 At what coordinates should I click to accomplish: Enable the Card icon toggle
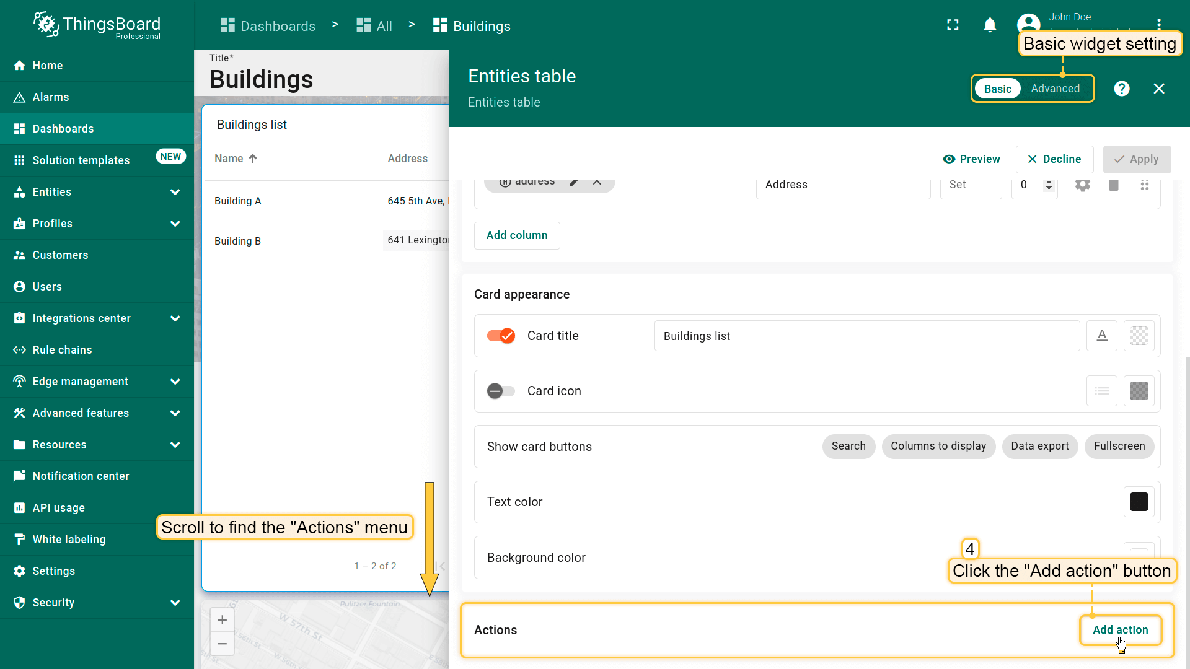pyautogui.click(x=501, y=391)
